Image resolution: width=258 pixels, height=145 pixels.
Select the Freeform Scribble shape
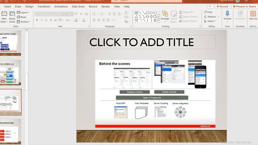[136, 21]
